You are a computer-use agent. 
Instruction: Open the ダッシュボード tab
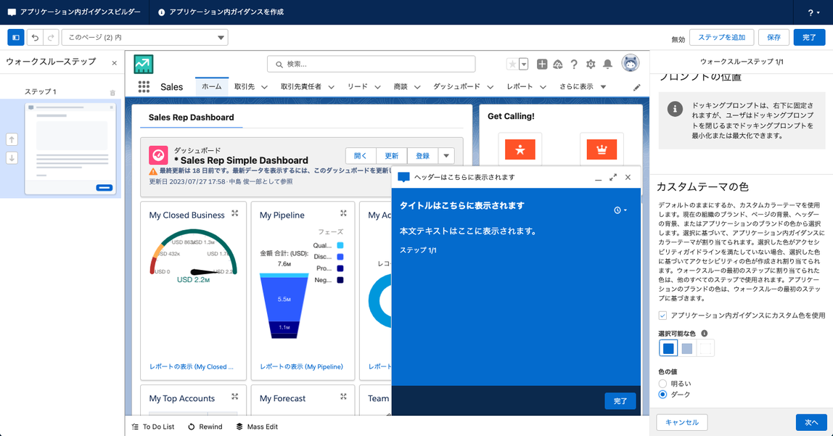456,86
